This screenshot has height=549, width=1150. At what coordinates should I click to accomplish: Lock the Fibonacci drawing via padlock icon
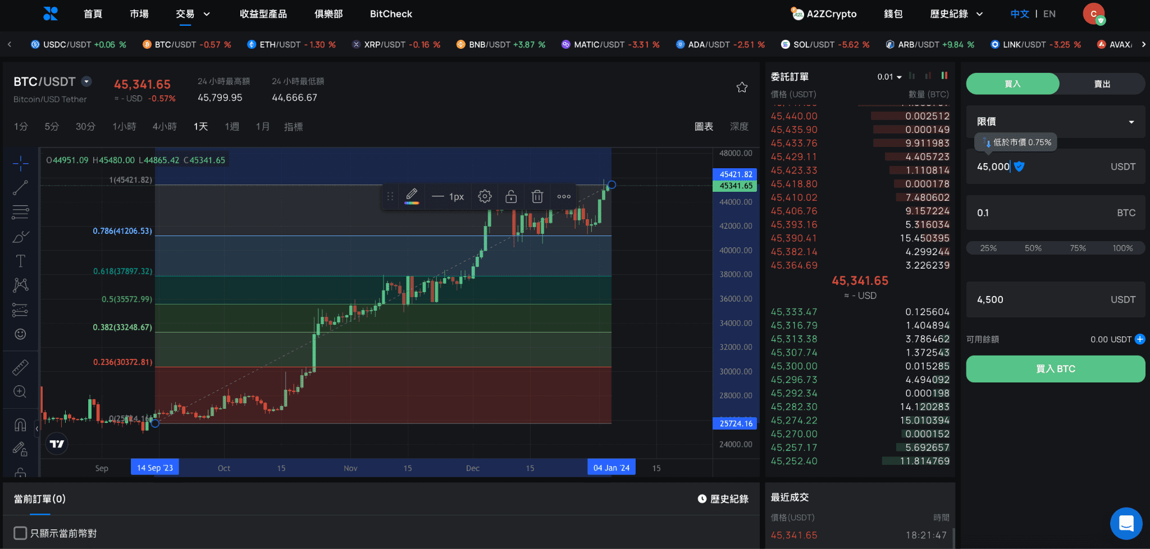click(x=510, y=196)
